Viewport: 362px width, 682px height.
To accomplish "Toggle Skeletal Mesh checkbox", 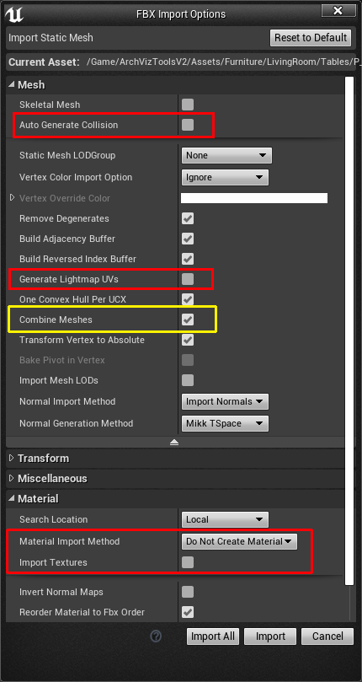I will click(x=188, y=105).
